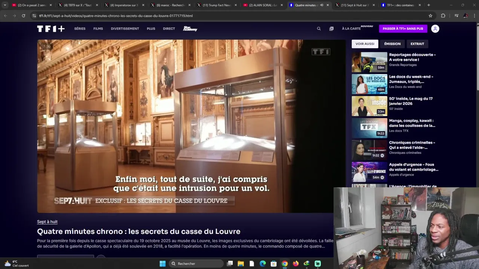Open Task View on the taskbar
479x269 pixels.
pyautogui.click(x=230, y=263)
